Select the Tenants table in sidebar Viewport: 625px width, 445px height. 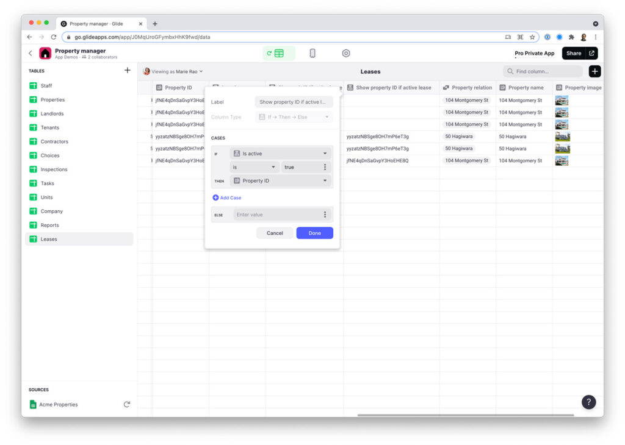(50, 127)
